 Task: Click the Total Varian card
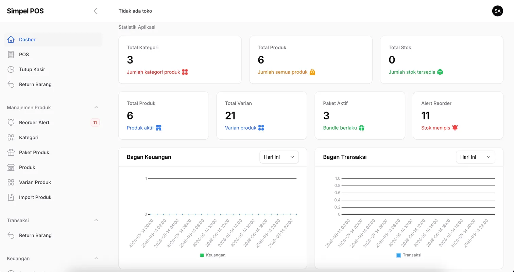[262, 116]
